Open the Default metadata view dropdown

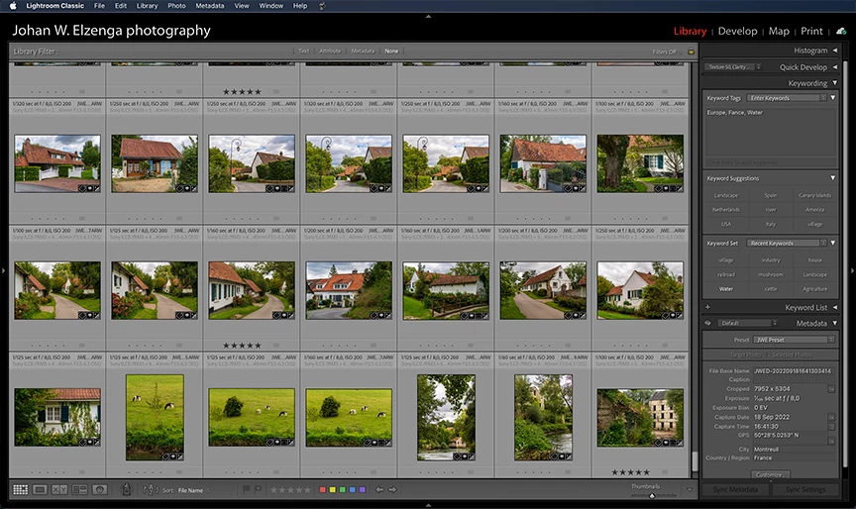click(747, 323)
